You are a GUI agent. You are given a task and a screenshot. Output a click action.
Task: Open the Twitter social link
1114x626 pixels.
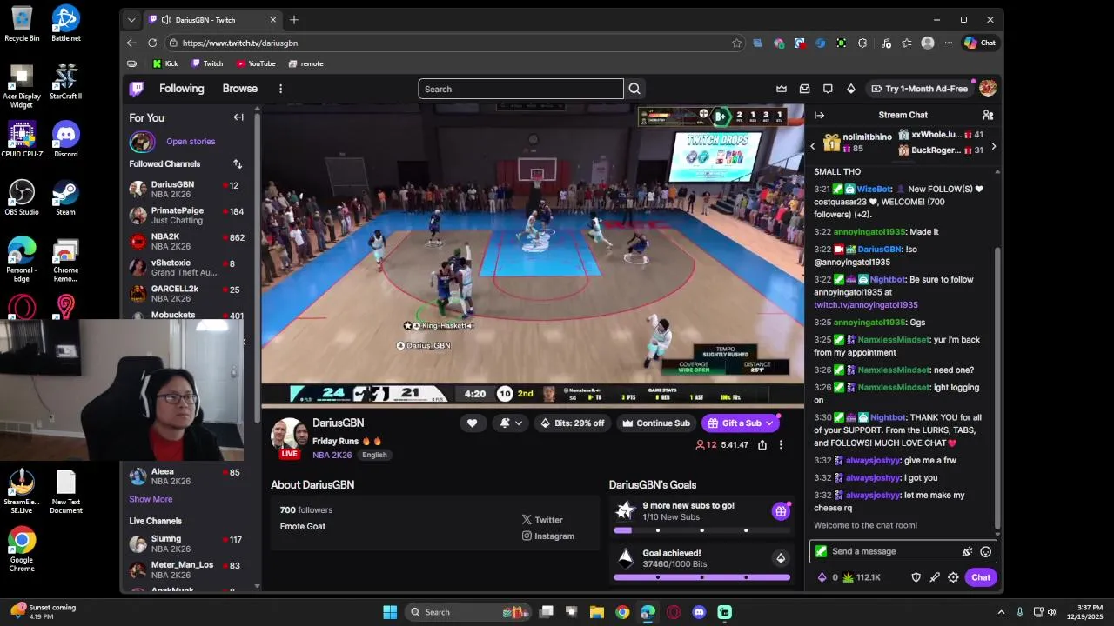click(x=542, y=520)
